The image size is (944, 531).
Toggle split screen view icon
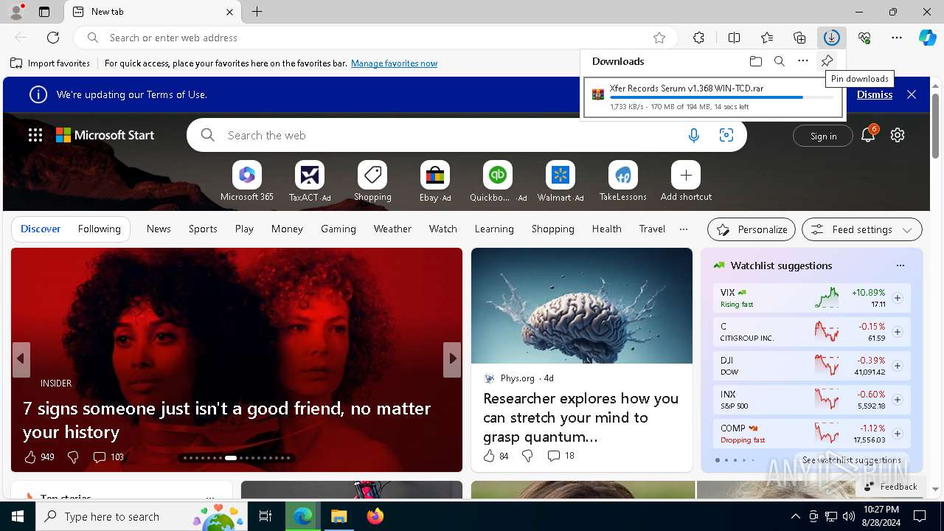734,38
